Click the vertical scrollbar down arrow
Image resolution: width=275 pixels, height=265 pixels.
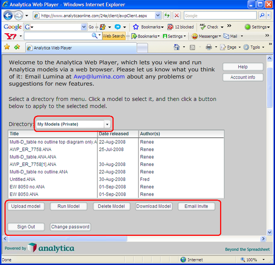[x=270, y=232]
